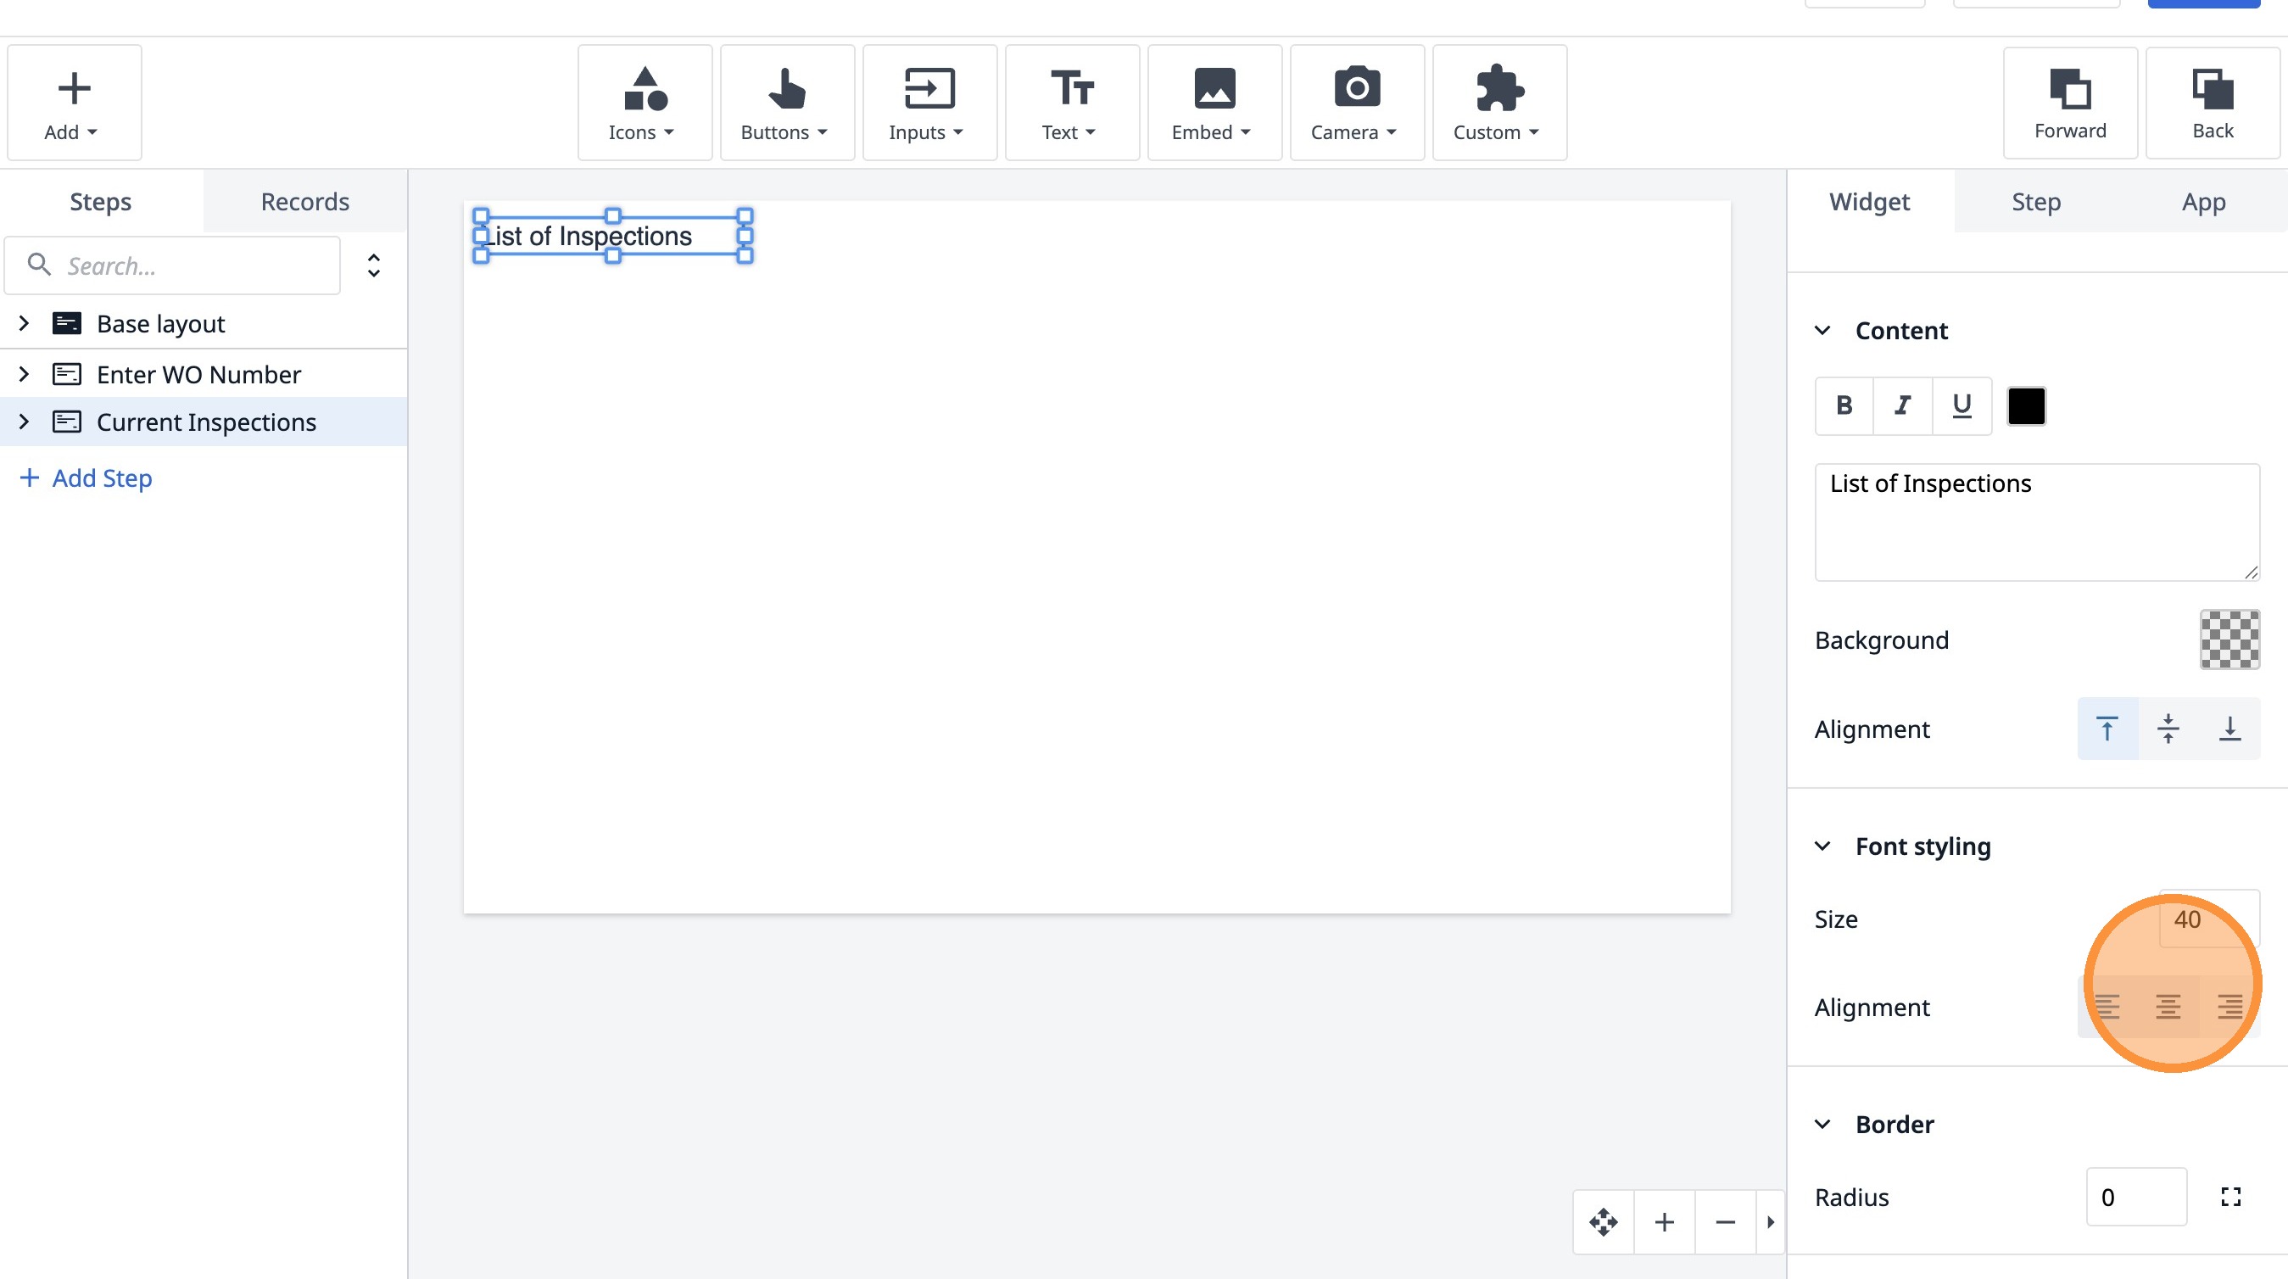Switch to the Records tab
The width and height of the screenshot is (2288, 1279).
point(304,202)
